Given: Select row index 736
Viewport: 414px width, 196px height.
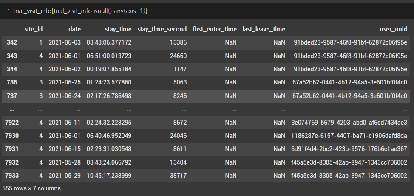Looking at the screenshot, I should click(x=12, y=82).
